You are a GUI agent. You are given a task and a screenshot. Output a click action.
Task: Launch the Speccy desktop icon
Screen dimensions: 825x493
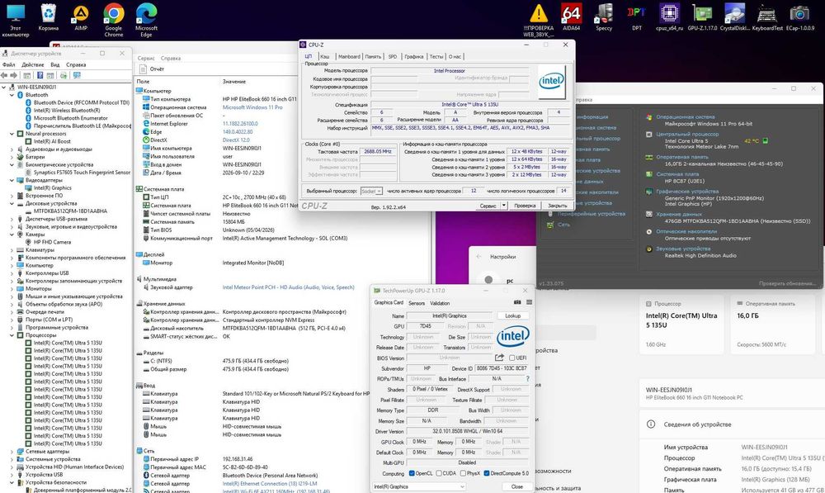pyautogui.click(x=604, y=17)
